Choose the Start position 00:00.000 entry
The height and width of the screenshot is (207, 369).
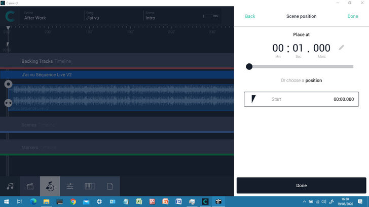[x=301, y=99]
